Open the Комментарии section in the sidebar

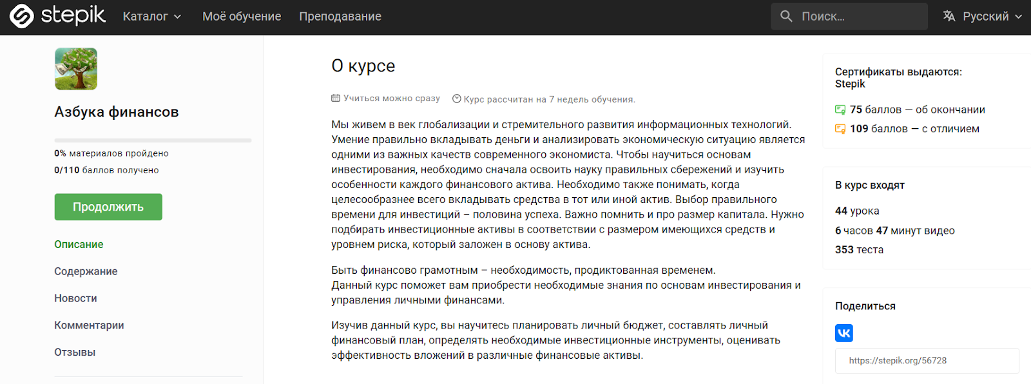89,325
